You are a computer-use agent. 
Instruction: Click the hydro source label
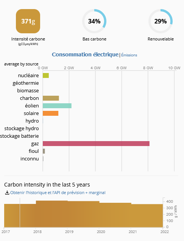pos(32,121)
